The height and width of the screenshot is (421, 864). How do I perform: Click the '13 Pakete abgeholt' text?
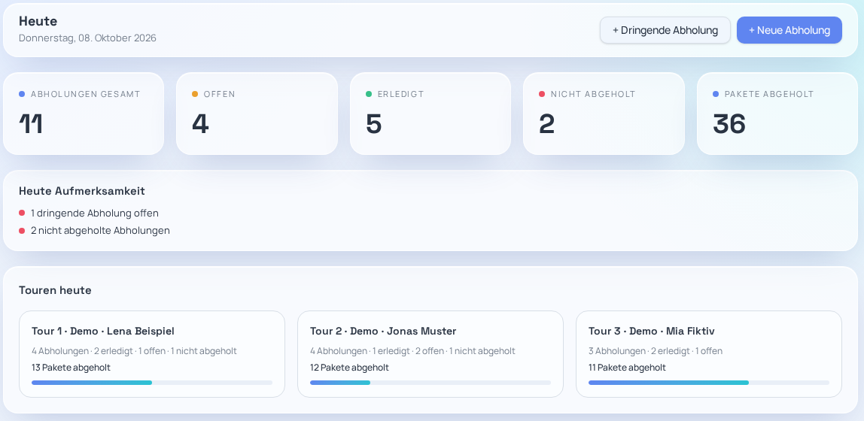(x=71, y=368)
